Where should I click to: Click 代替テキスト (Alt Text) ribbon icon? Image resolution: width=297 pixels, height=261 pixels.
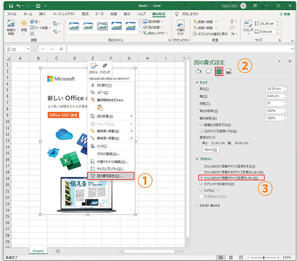[x=181, y=27]
